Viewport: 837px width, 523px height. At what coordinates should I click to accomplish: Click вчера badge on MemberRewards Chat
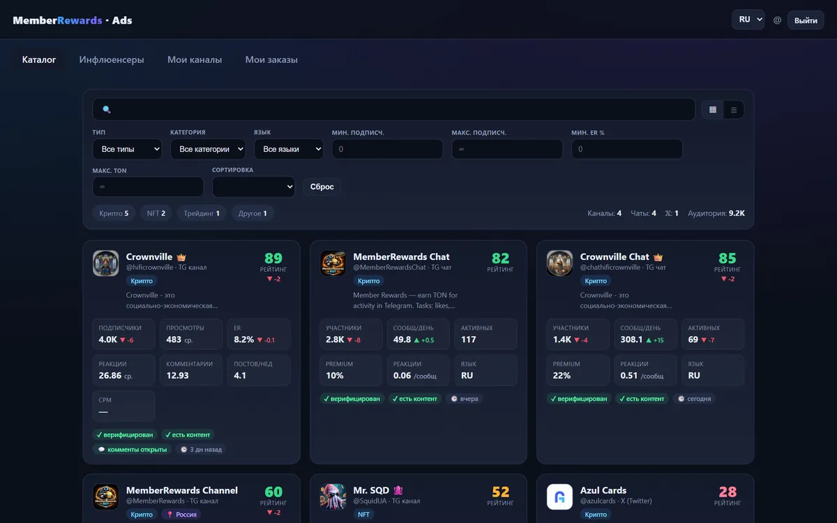point(464,399)
